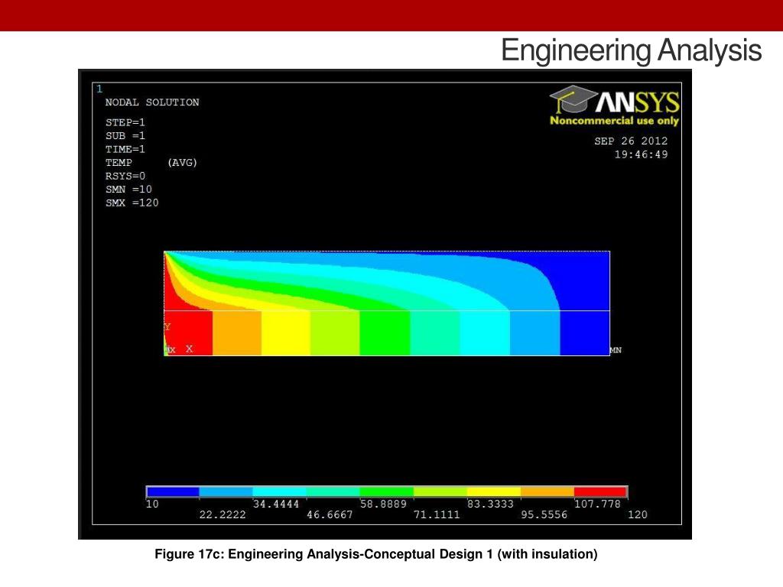Image resolution: width=783 pixels, height=587 pixels.
Task: Click the ANSYS graduation cap logo
Action: [572, 99]
